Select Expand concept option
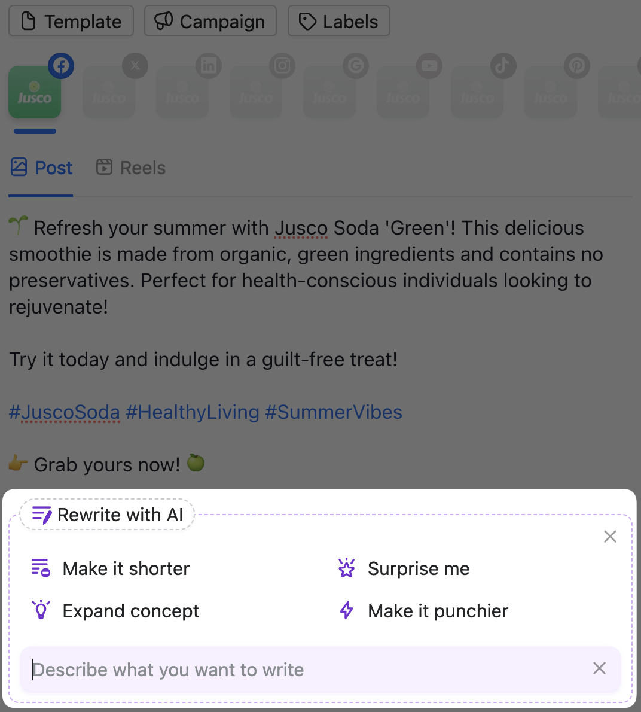The height and width of the screenshot is (712, 641). pyautogui.click(x=115, y=611)
